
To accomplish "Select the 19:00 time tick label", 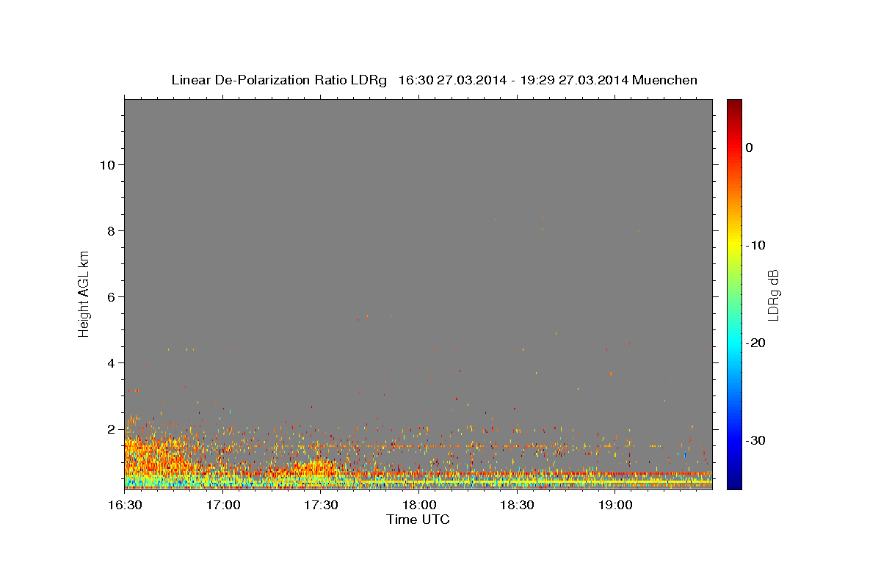I will click(x=615, y=506).
